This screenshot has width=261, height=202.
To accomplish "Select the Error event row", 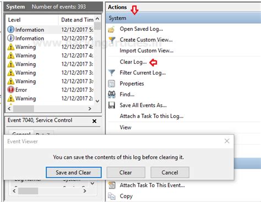I will pyautogui.click(x=50, y=89).
